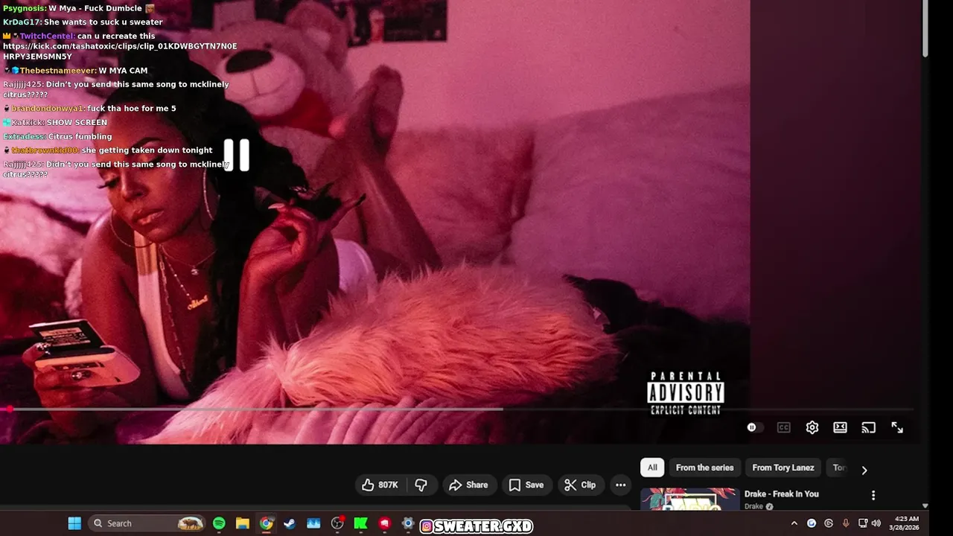Viewport: 953px width, 536px height.
Task: Switch to Google Chrome in the taskbar
Action: click(266, 523)
